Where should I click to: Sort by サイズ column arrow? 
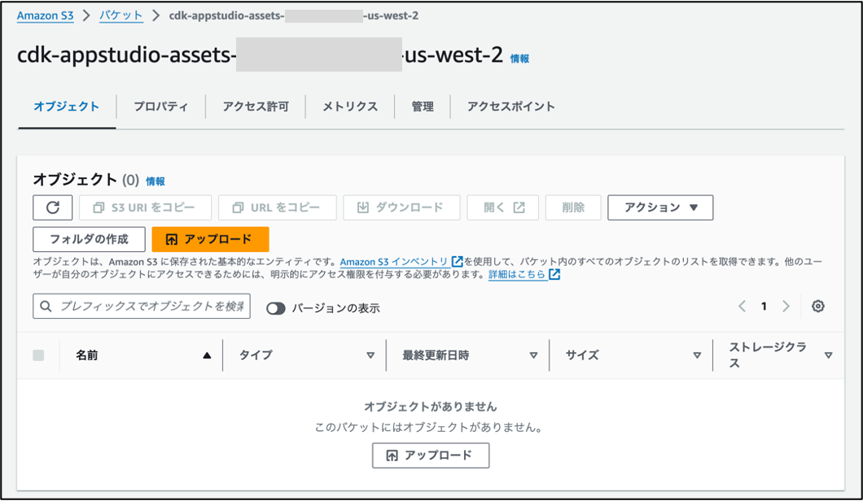pyautogui.click(x=697, y=355)
